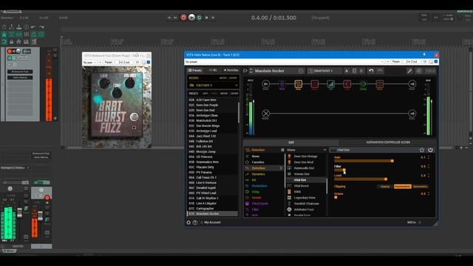This screenshot has width=473, height=266.
Task: Select Asymmetric clipping option
Action: click(x=402, y=186)
